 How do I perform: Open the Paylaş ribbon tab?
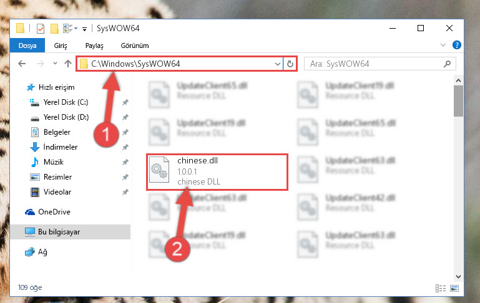click(x=94, y=46)
